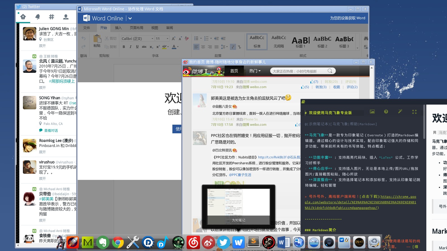Viewport: 447px width, 251px height.
Task: Click magic wand icon in Marxico editor
Action: click(x=400, y=112)
